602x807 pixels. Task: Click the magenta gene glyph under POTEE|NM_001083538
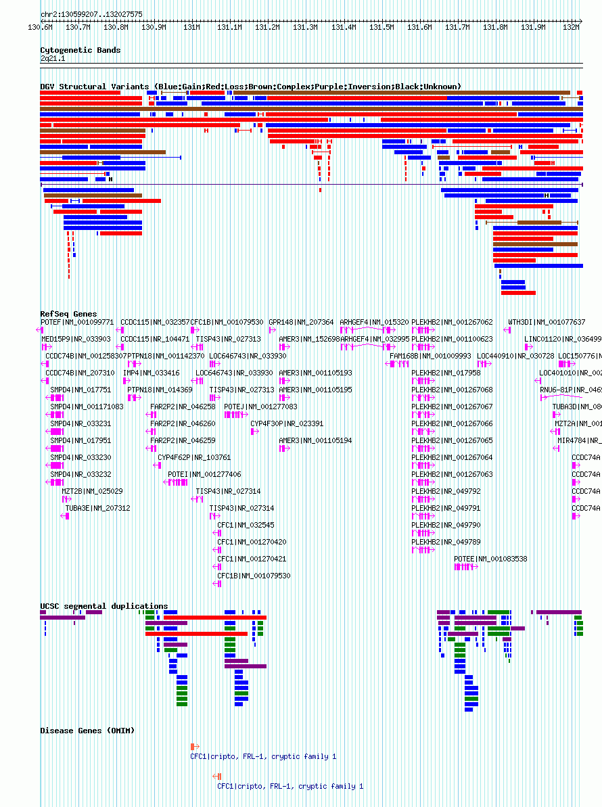click(x=466, y=567)
